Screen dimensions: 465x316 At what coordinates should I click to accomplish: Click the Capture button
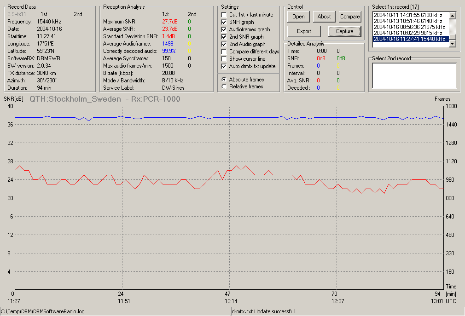[344, 31]
